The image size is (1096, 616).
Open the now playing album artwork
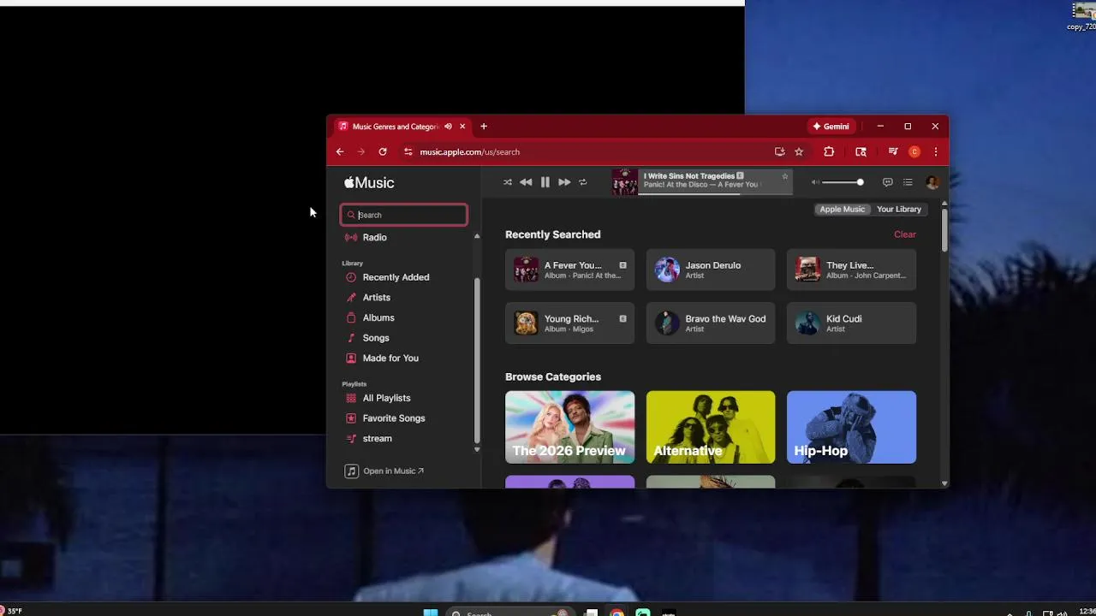pyautogui.click(x=624, y=182)
